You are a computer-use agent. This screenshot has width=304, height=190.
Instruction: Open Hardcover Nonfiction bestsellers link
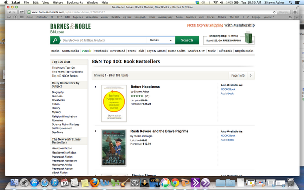(64, 153)
